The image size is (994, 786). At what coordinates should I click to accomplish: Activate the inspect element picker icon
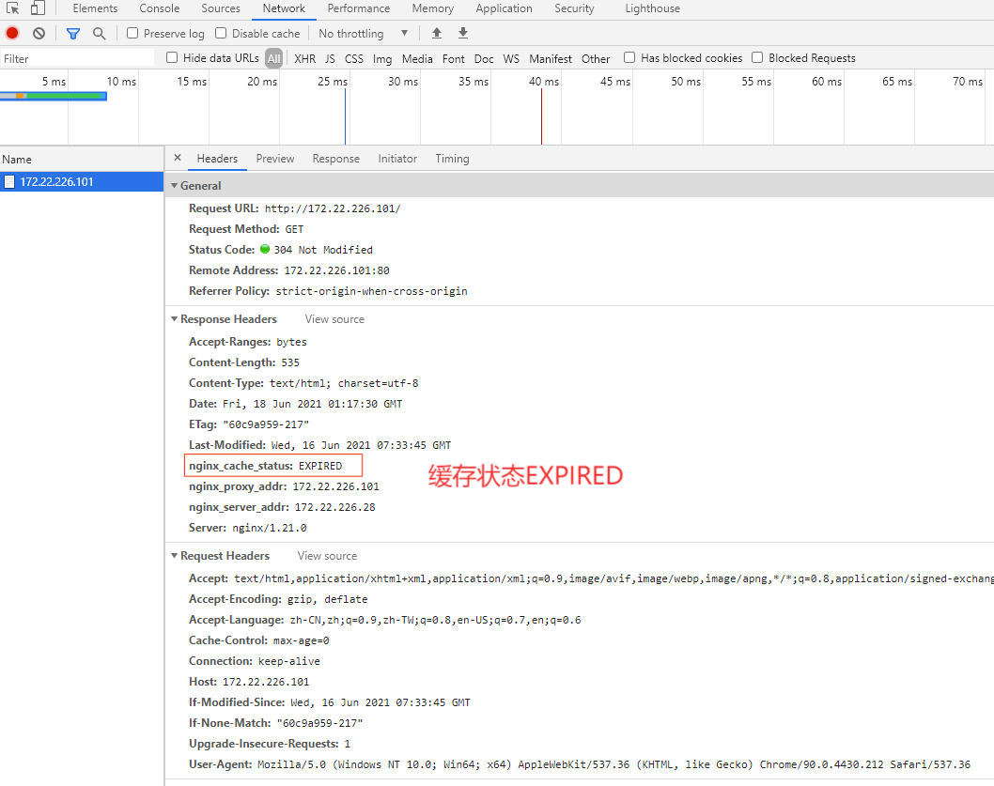(12, 8)
